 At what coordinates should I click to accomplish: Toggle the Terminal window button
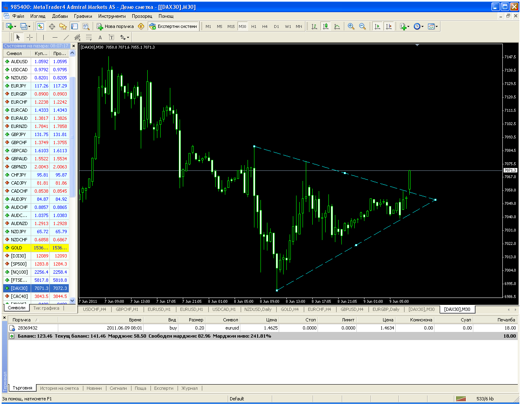74,26
